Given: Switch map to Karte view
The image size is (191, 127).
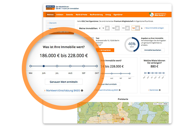Looking at the screenshot, I should tap(155, 104).
